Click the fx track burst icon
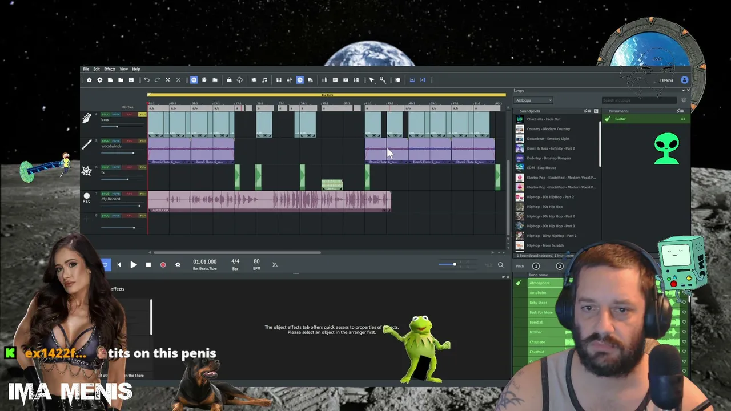This screenshot has height=411, width=731. 86,171
